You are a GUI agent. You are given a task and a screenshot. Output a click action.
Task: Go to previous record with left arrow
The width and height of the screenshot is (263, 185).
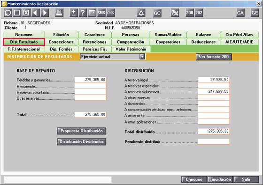(x=35, y=13)
